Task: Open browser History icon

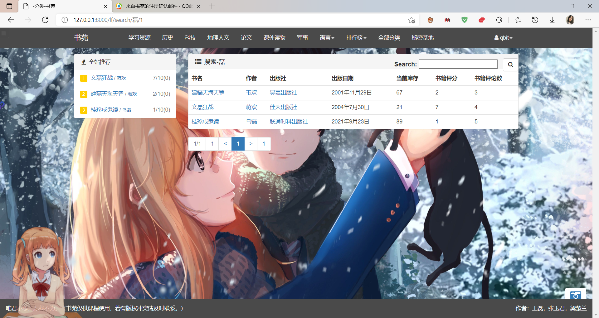Action: [535, 20]
